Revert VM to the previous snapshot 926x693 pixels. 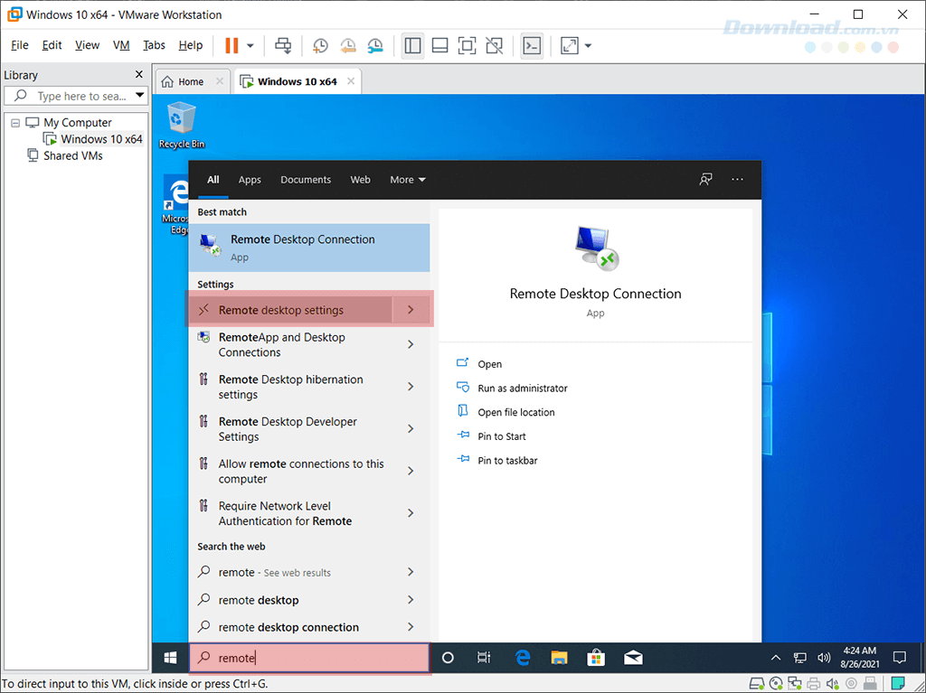coord(347,45)
